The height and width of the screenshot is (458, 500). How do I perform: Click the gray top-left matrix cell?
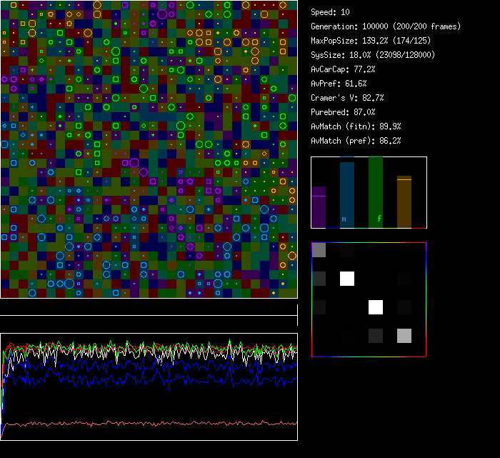pyautogui.click(x=319, y=250)
